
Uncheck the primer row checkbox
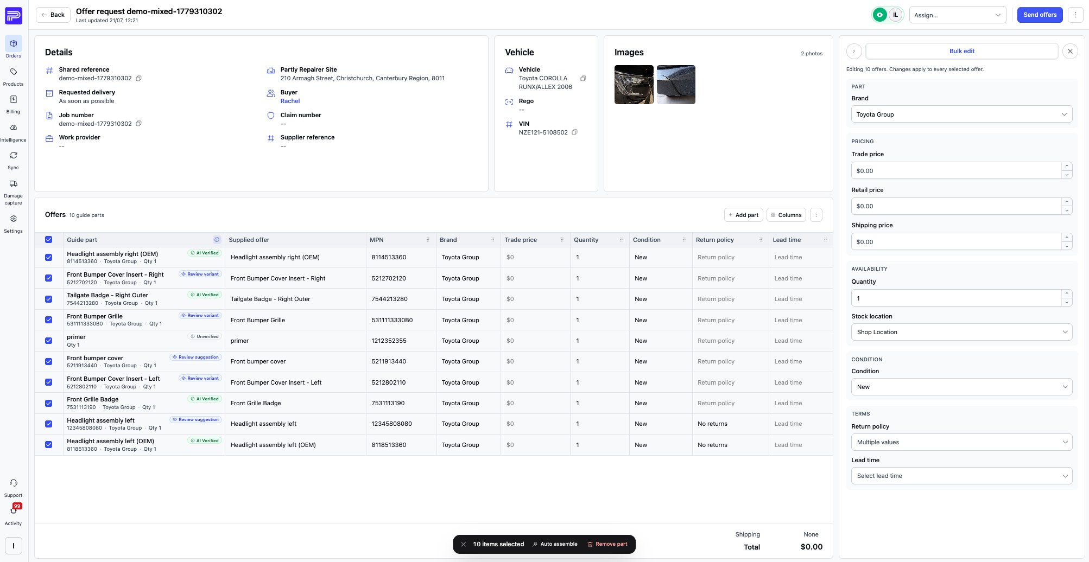(x=49, y=341)
